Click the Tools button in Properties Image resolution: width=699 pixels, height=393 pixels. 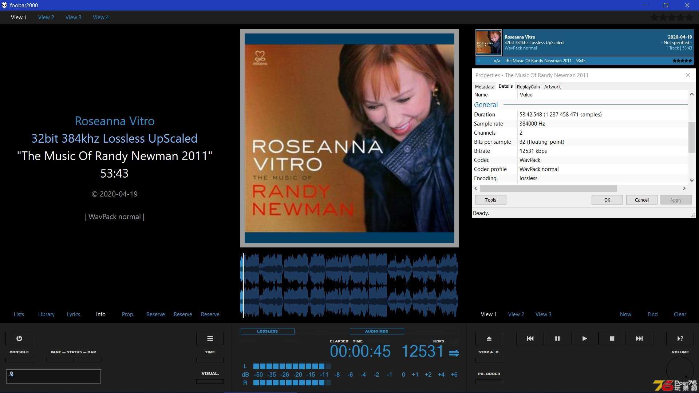click(490, 200)
